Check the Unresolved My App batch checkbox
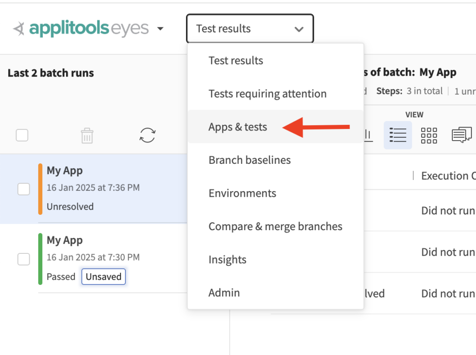476x355 pixels. (x=24, y=189)
